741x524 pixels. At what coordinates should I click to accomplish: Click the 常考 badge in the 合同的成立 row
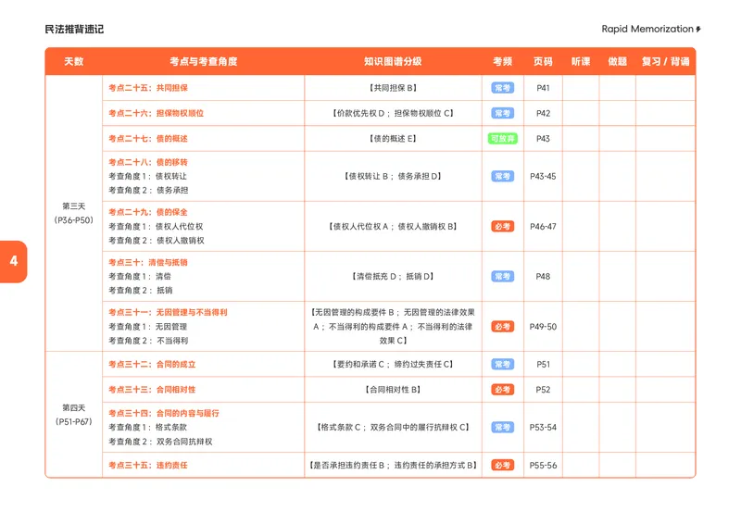502,364
